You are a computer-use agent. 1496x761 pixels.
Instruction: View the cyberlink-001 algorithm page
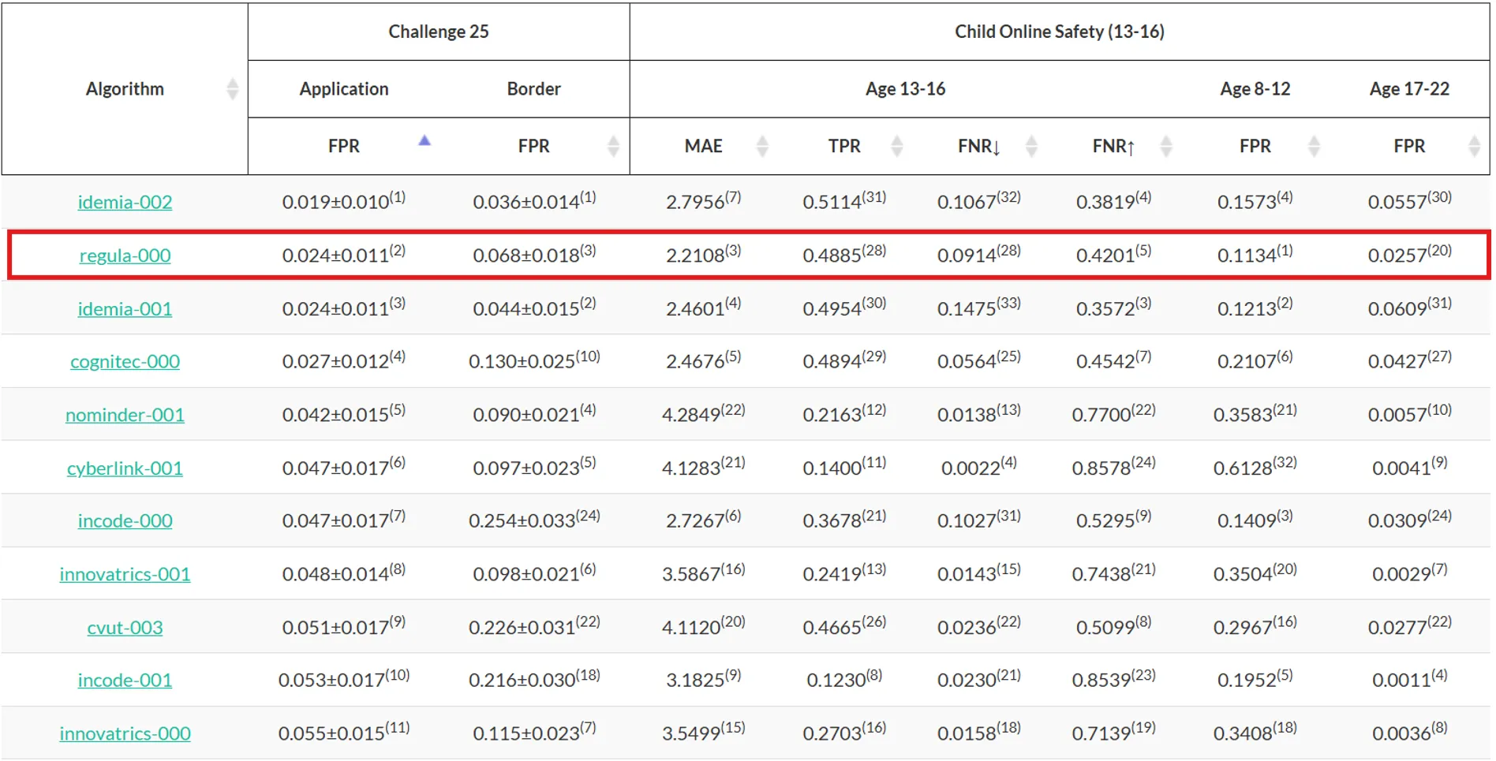(124, 468)
